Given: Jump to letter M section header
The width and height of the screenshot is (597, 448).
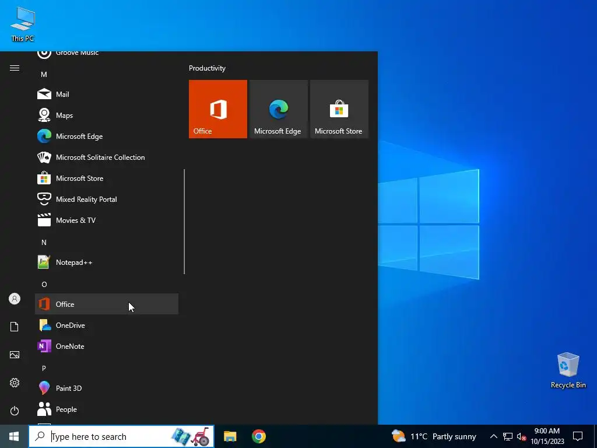Looking at the screenshot, I should pyautogui.click(x=44, y=74).
